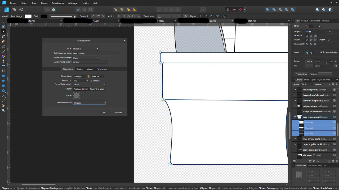
Task: Choose the Ellipse shape tool
Action: 3,81
